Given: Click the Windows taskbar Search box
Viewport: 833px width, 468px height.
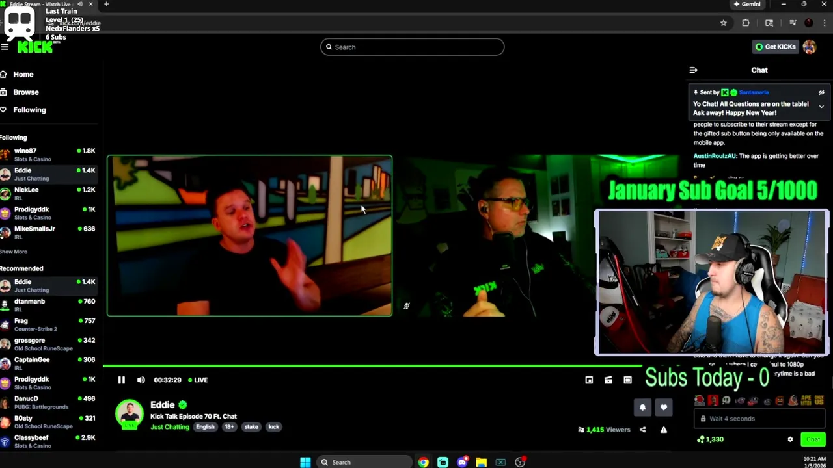Looking at the screenshot, I should (x=364, y=462).
